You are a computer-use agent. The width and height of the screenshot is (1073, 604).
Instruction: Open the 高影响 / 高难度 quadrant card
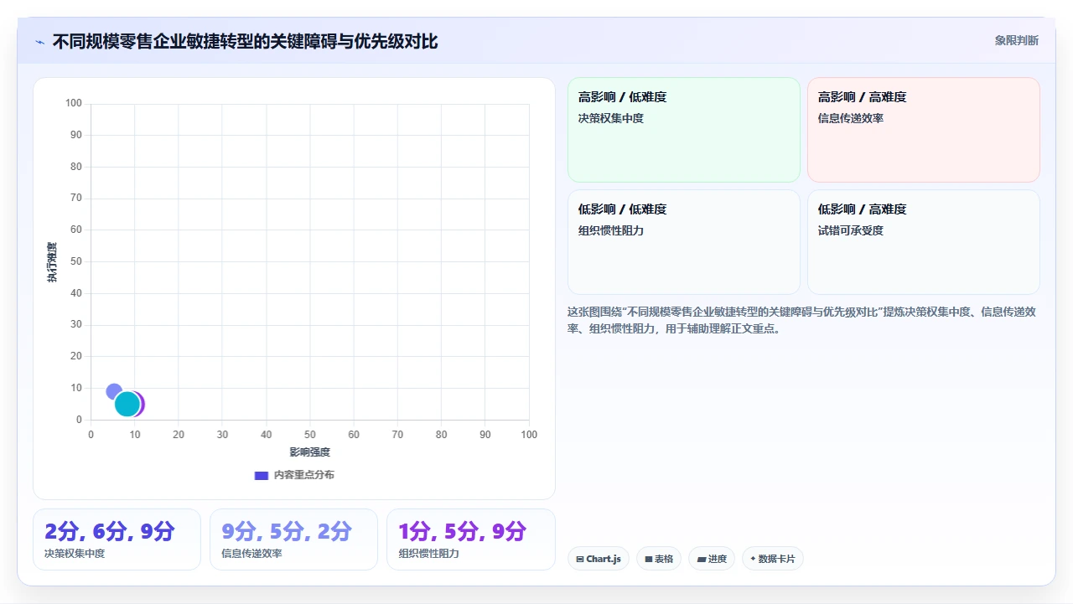click(923, 130)
